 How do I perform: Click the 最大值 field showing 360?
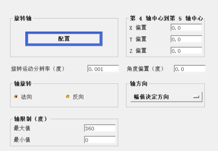point(100,128)
